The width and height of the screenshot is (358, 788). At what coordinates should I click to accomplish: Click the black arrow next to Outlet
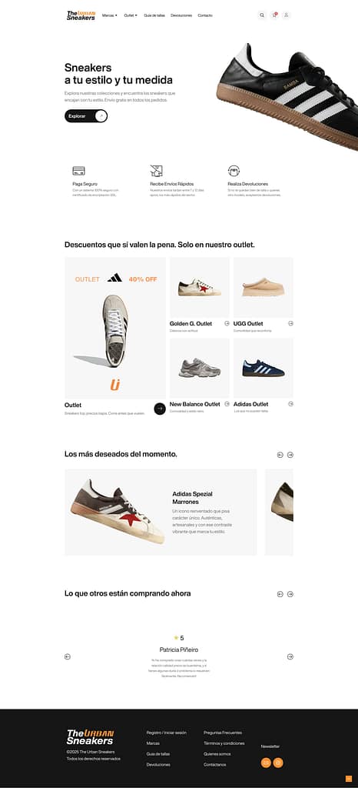coord(160,409)
